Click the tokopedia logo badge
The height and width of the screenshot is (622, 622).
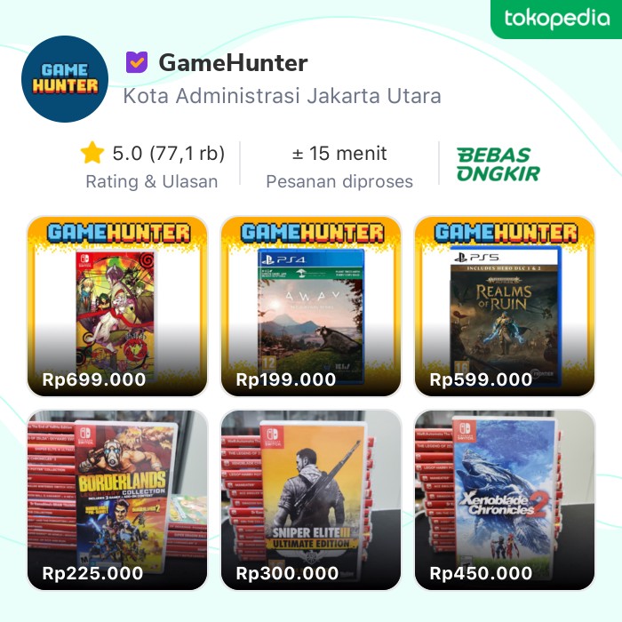556,19
